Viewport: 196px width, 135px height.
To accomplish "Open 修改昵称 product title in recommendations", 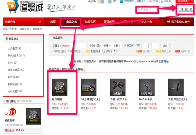I will point(57,99).
